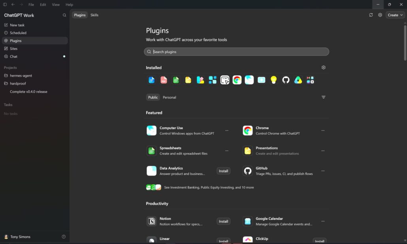
Task: Open the Google Drive triangle icon in Installed
Action: click(298, 80)
